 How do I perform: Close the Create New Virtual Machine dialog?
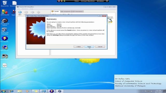[x=104, y=16]
